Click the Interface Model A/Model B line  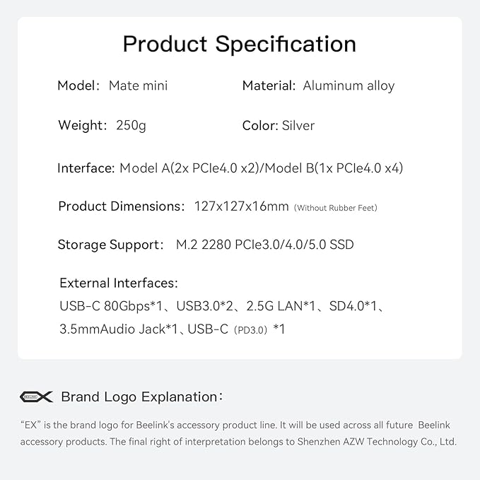tap(230, 168)
